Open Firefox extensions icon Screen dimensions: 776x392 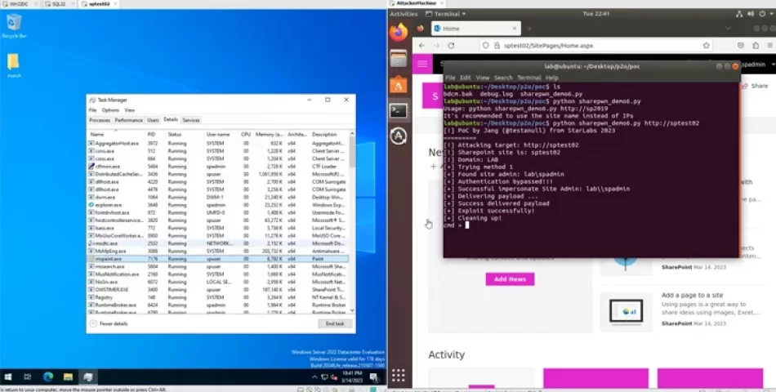756,46
